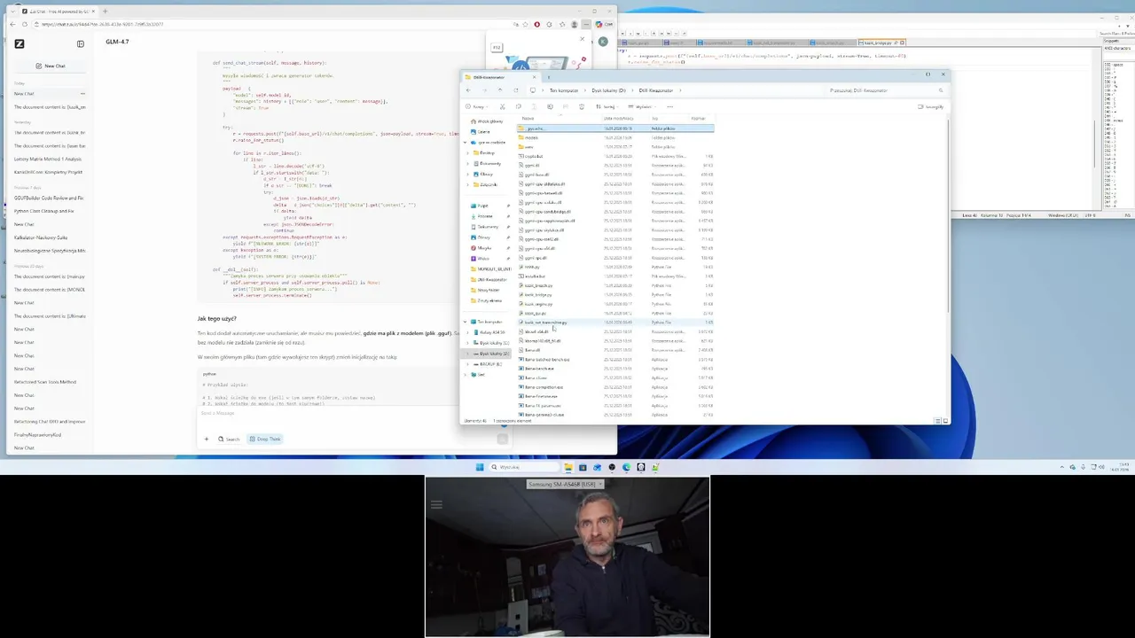Go forward in File Explorer

click(484, 90)
